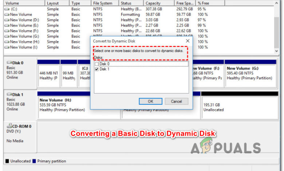The width and height of the screenshot is (284, 171).
Task: Sort by the Status column header
Action: 131,3
